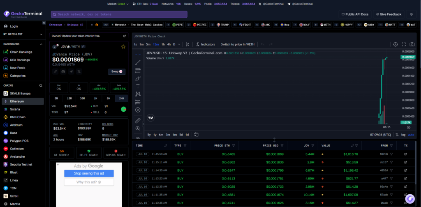The image size is (421, 207).
Task: Set chart range to 5d
Action: coord(181,135)
